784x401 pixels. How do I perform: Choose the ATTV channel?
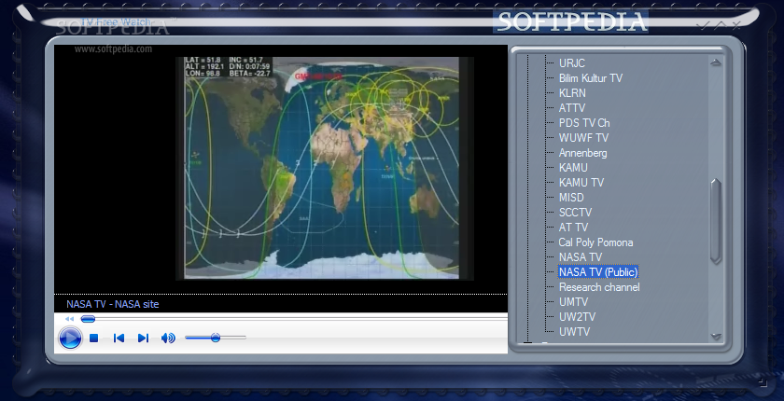coord(572,108)
